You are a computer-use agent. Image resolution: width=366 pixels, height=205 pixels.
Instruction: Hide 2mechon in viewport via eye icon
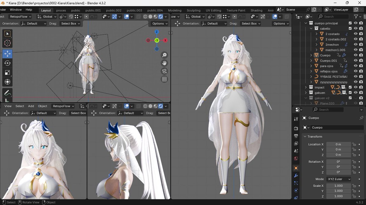pyautogui.click(x=356, y=45)
